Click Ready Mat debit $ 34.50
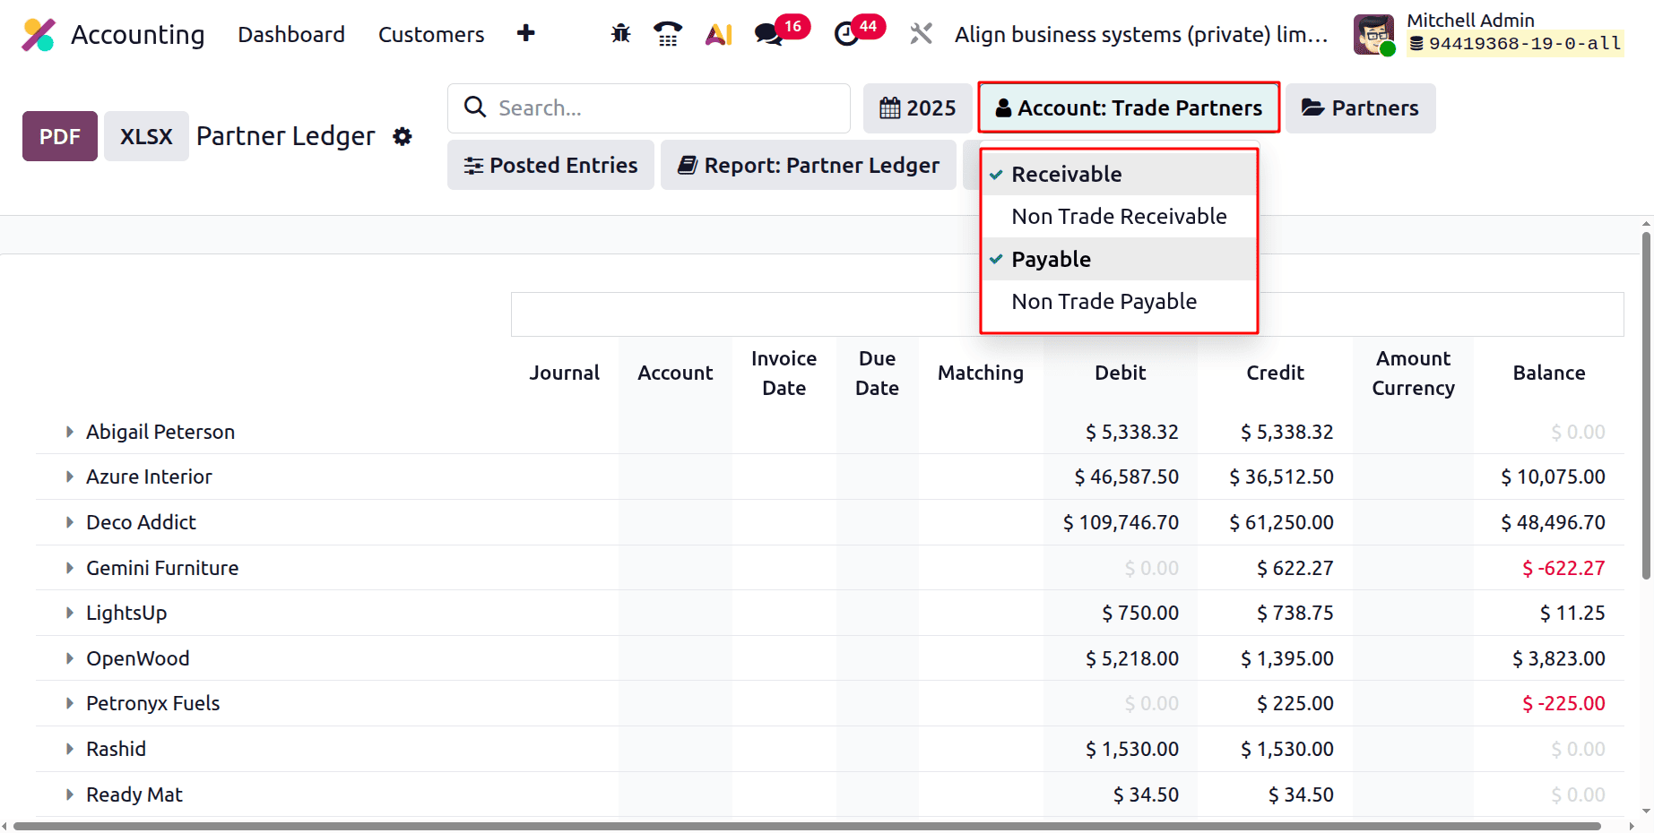 point(1147,794)
